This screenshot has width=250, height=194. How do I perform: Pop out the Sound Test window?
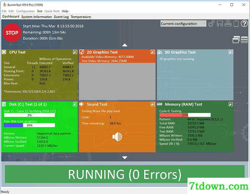153,104
